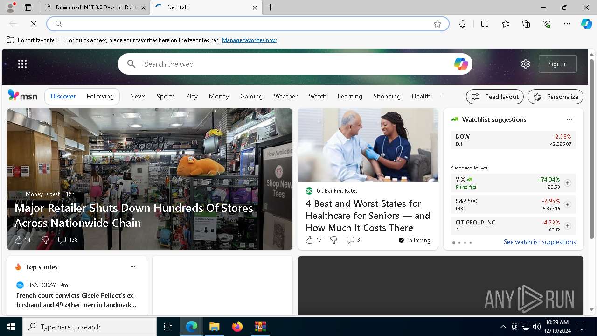This screenshot has height=336, width=597.
Task: Open the News category
Action: pos(138,96)
